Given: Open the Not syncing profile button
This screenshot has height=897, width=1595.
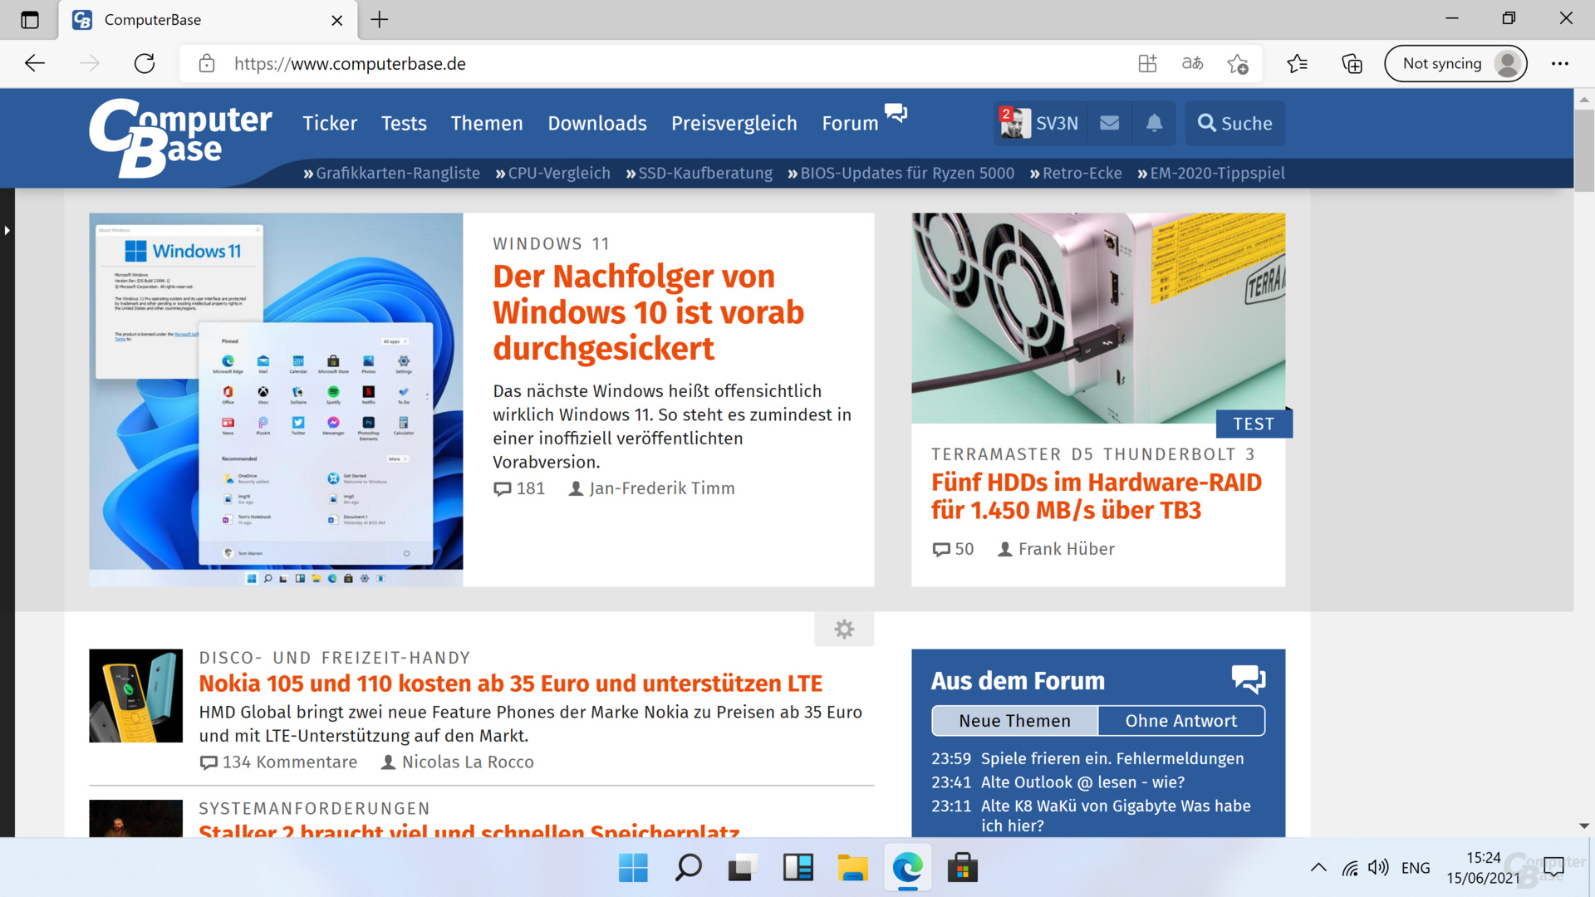Looking at the screenshot, I should pos(1455,63).
